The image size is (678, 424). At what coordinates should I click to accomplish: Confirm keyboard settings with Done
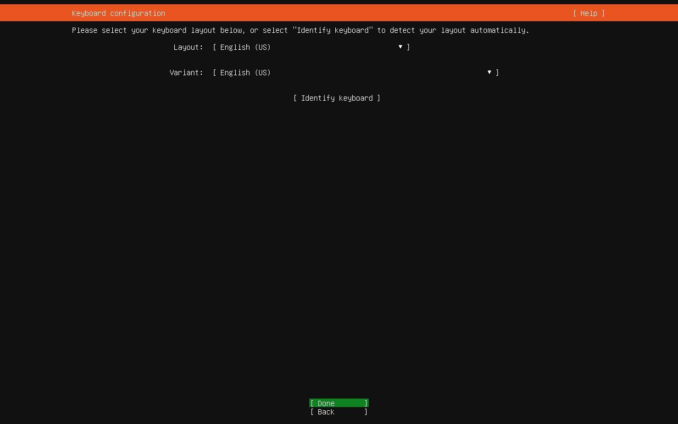[338, 403]
